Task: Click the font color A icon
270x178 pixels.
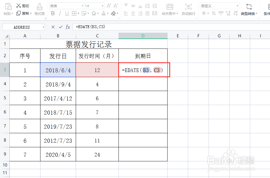Action: (x=104, y=13)
